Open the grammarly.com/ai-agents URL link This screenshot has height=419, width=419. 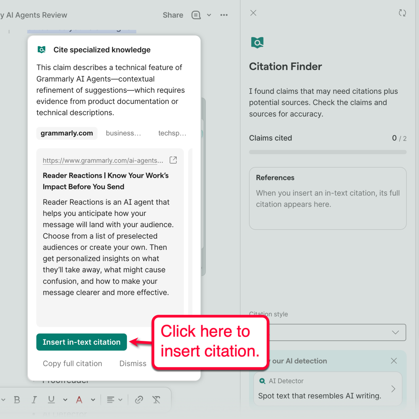tap(103, 160)
